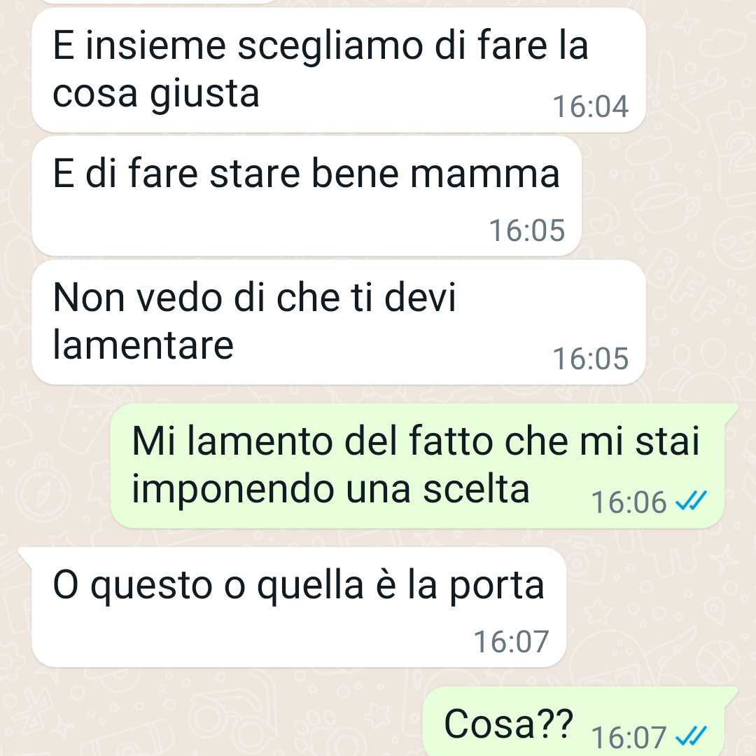Tap the blue read ticks on 'Cosa??'
This screenshot has width=756, height=756.
point(691,736)
